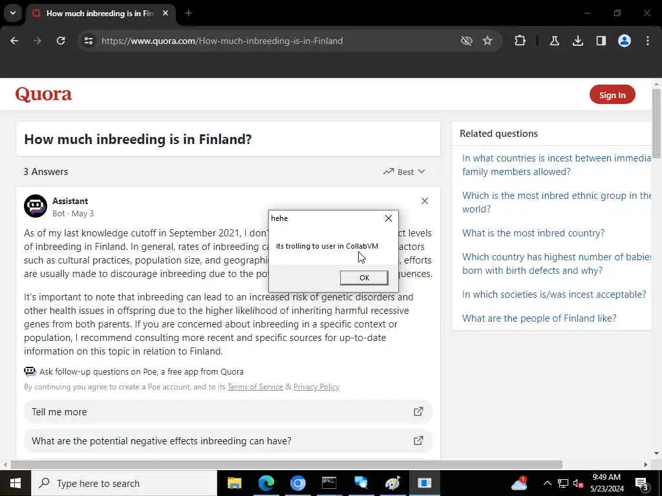This screenshot has height=496, width=662.
Task: Switch to Chromium taskbar icon
Action: coord(297,483)
